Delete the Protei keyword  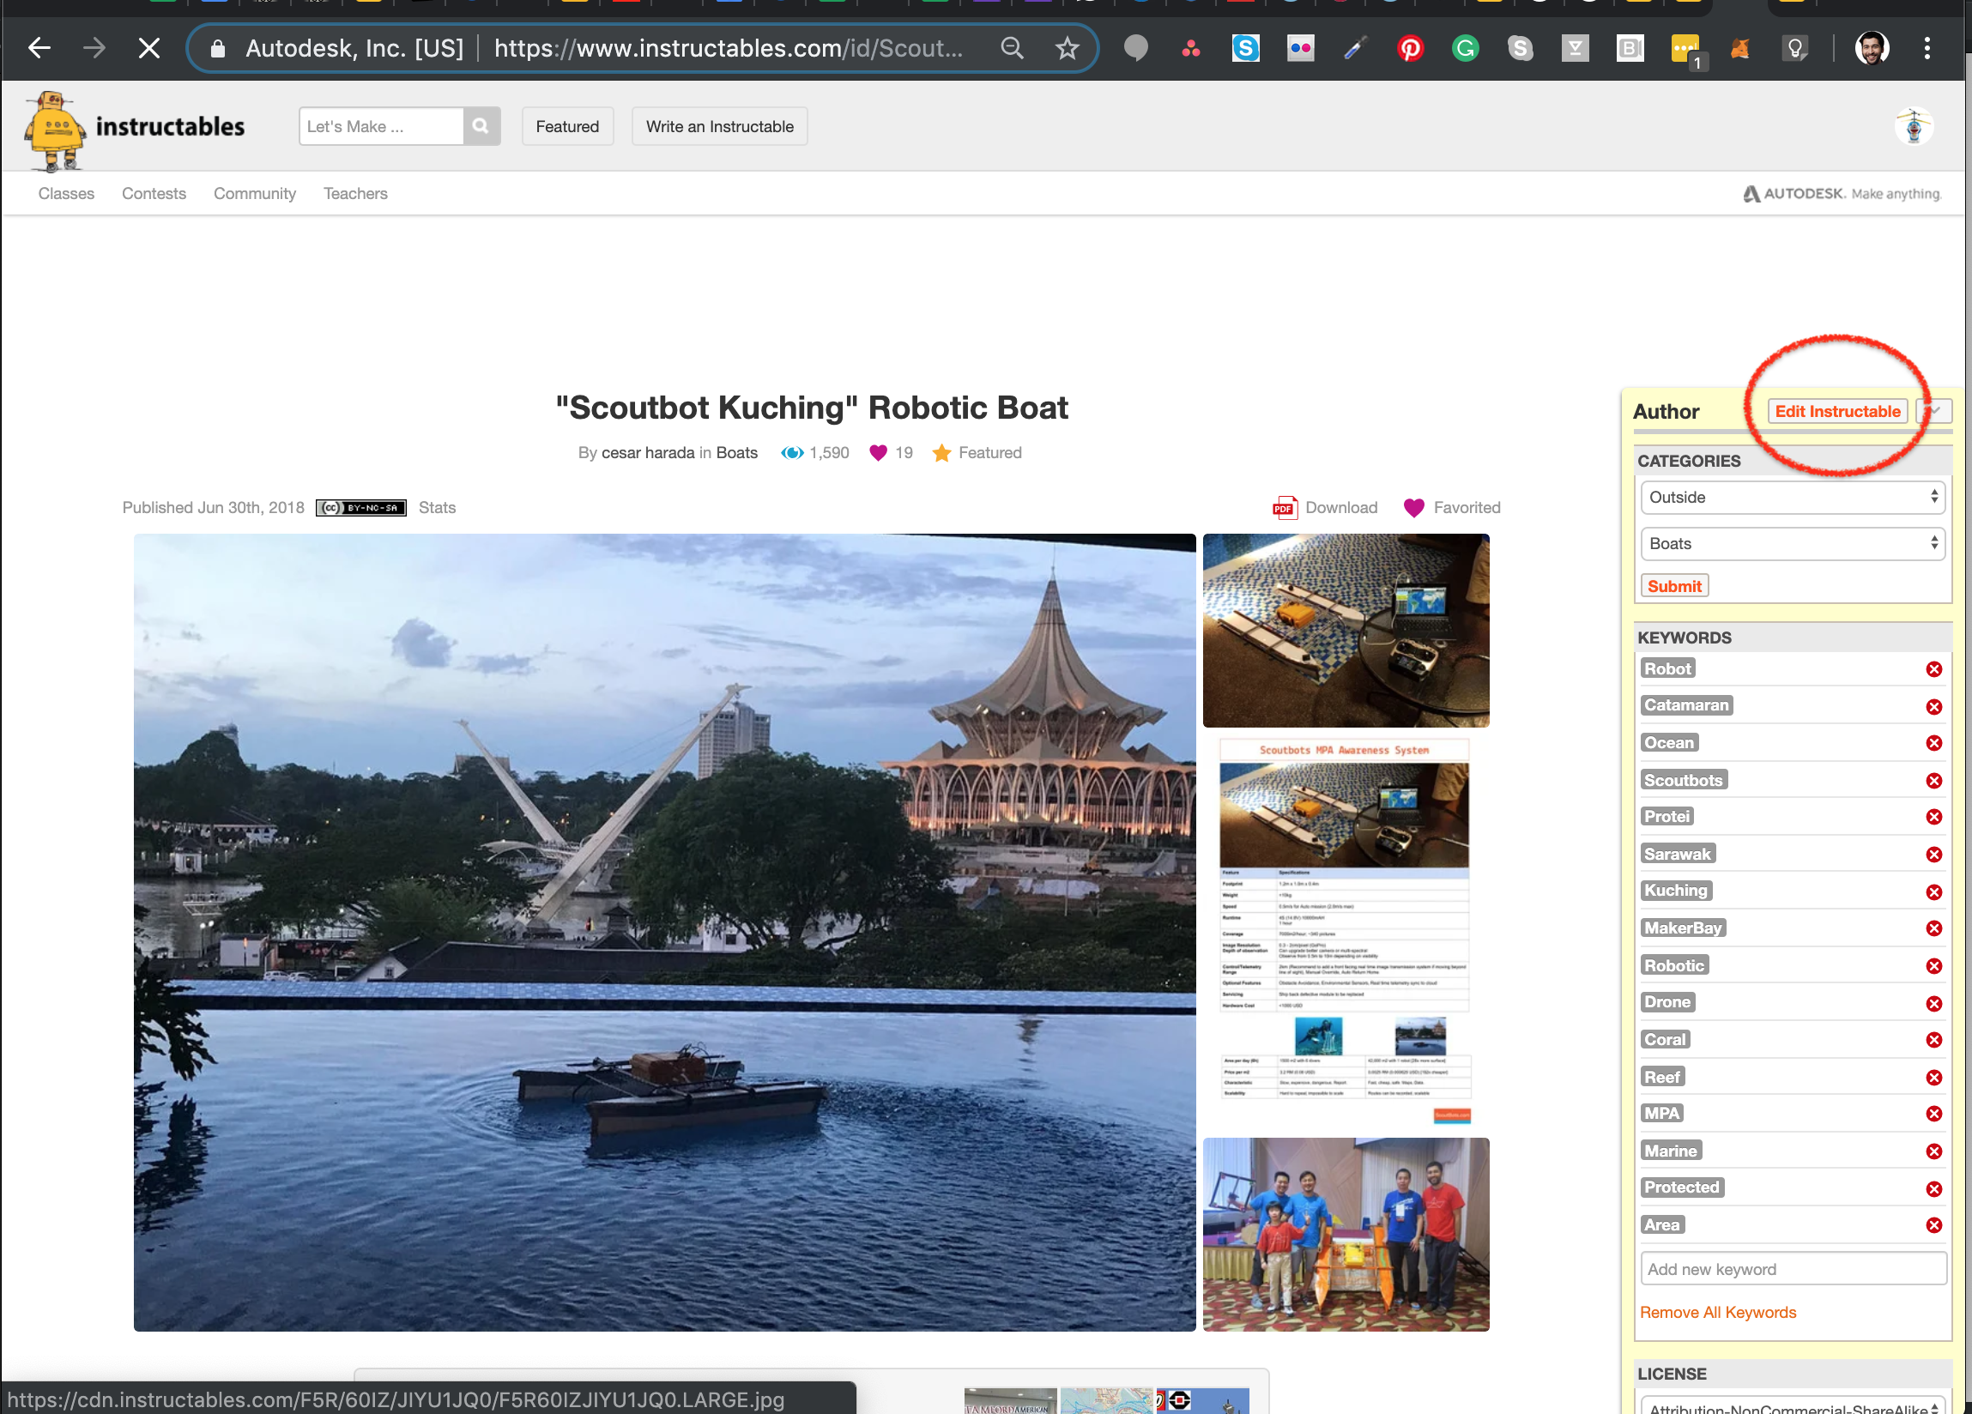point(1933,817)
